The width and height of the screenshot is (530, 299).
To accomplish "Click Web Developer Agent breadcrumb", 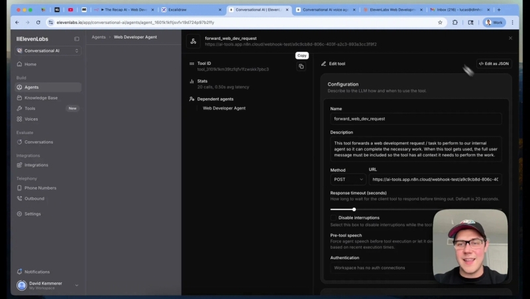I will (135, 37).
